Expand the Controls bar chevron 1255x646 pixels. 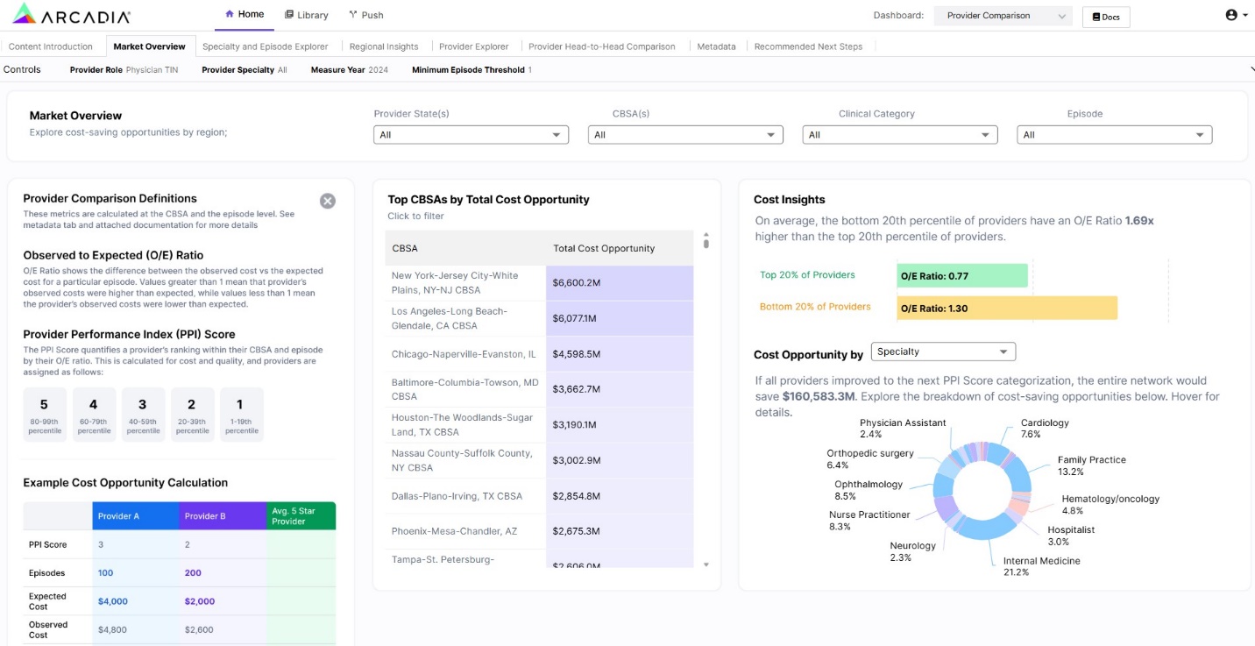click(x=1251, y=70)
